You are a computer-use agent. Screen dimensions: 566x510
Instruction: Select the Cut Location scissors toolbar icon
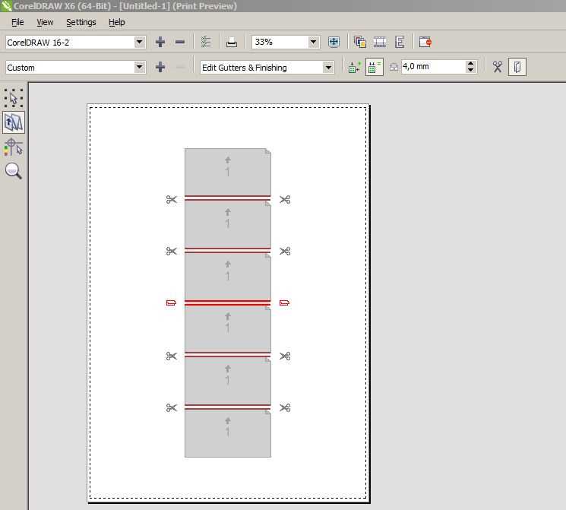pos(498,67)
